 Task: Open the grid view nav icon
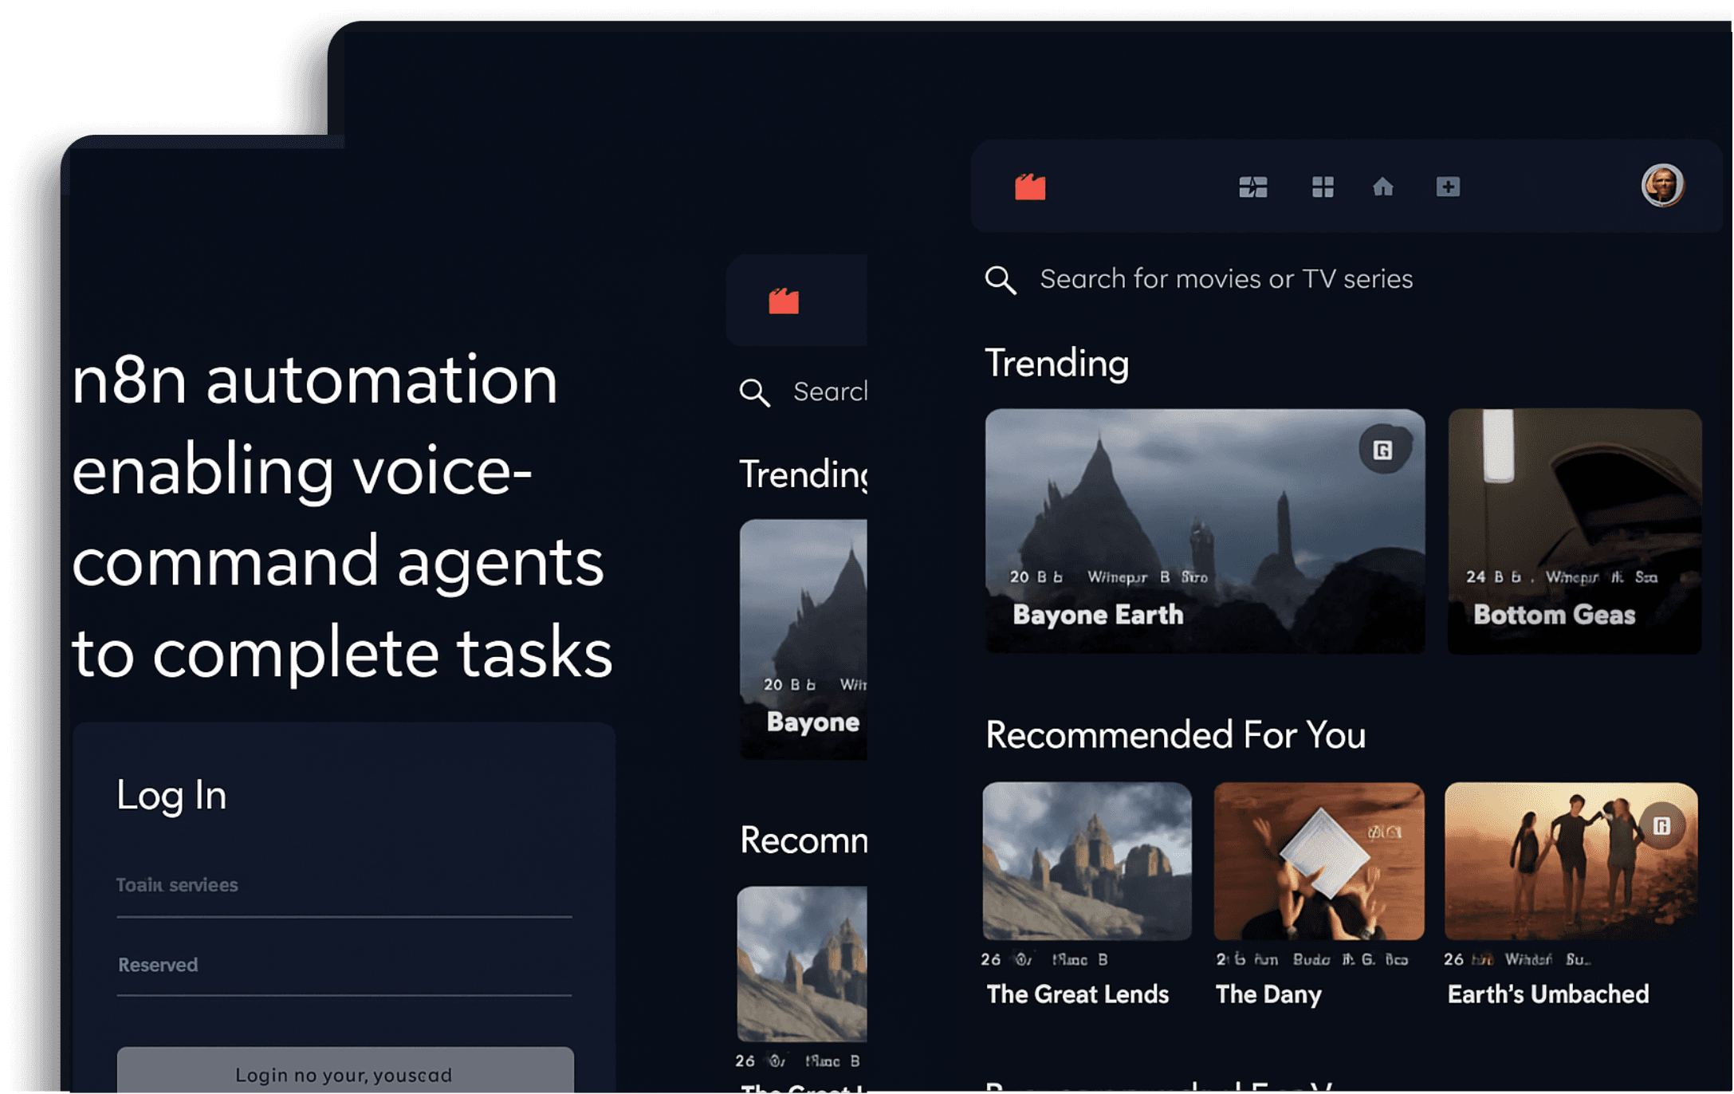pos(1323,187)
